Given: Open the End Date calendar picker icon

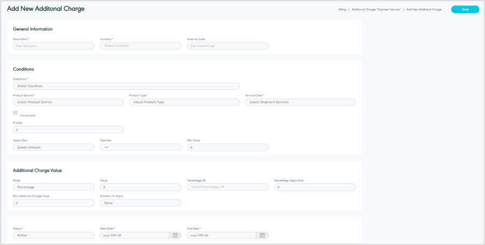Looking at the screenshot, I should point(262,235).
